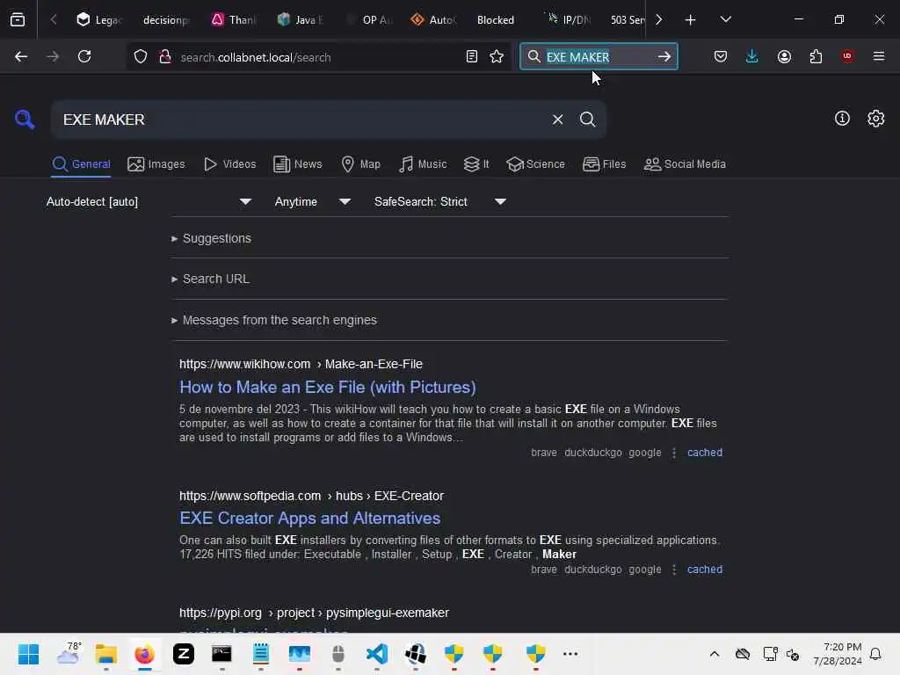The width and height of the screenshot is (900, 675).
Task: Open the Firefox account icon
Action: 784,56
